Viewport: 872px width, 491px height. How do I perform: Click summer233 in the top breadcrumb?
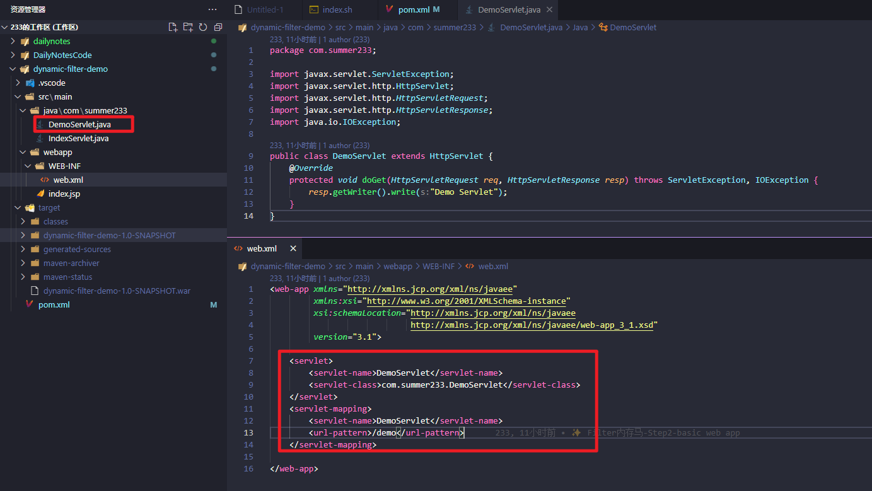point(456,27)
